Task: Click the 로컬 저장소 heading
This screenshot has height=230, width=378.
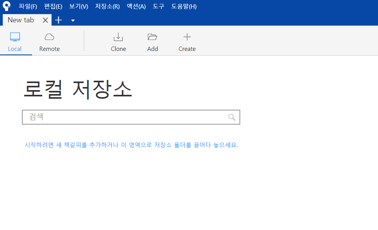Action: [x=78, y=89]
